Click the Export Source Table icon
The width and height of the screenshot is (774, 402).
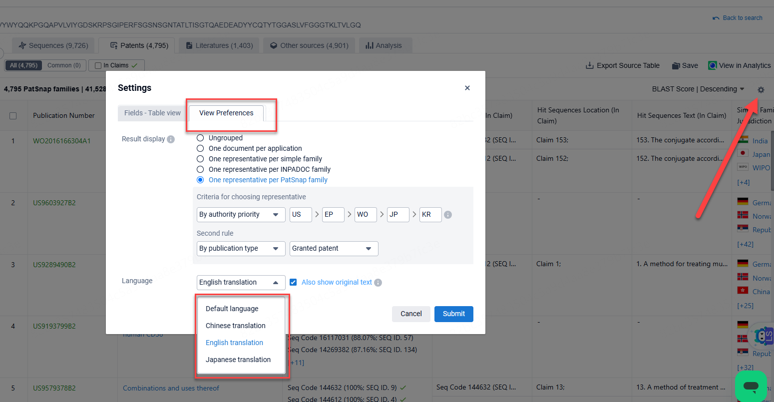coord(589,65)
